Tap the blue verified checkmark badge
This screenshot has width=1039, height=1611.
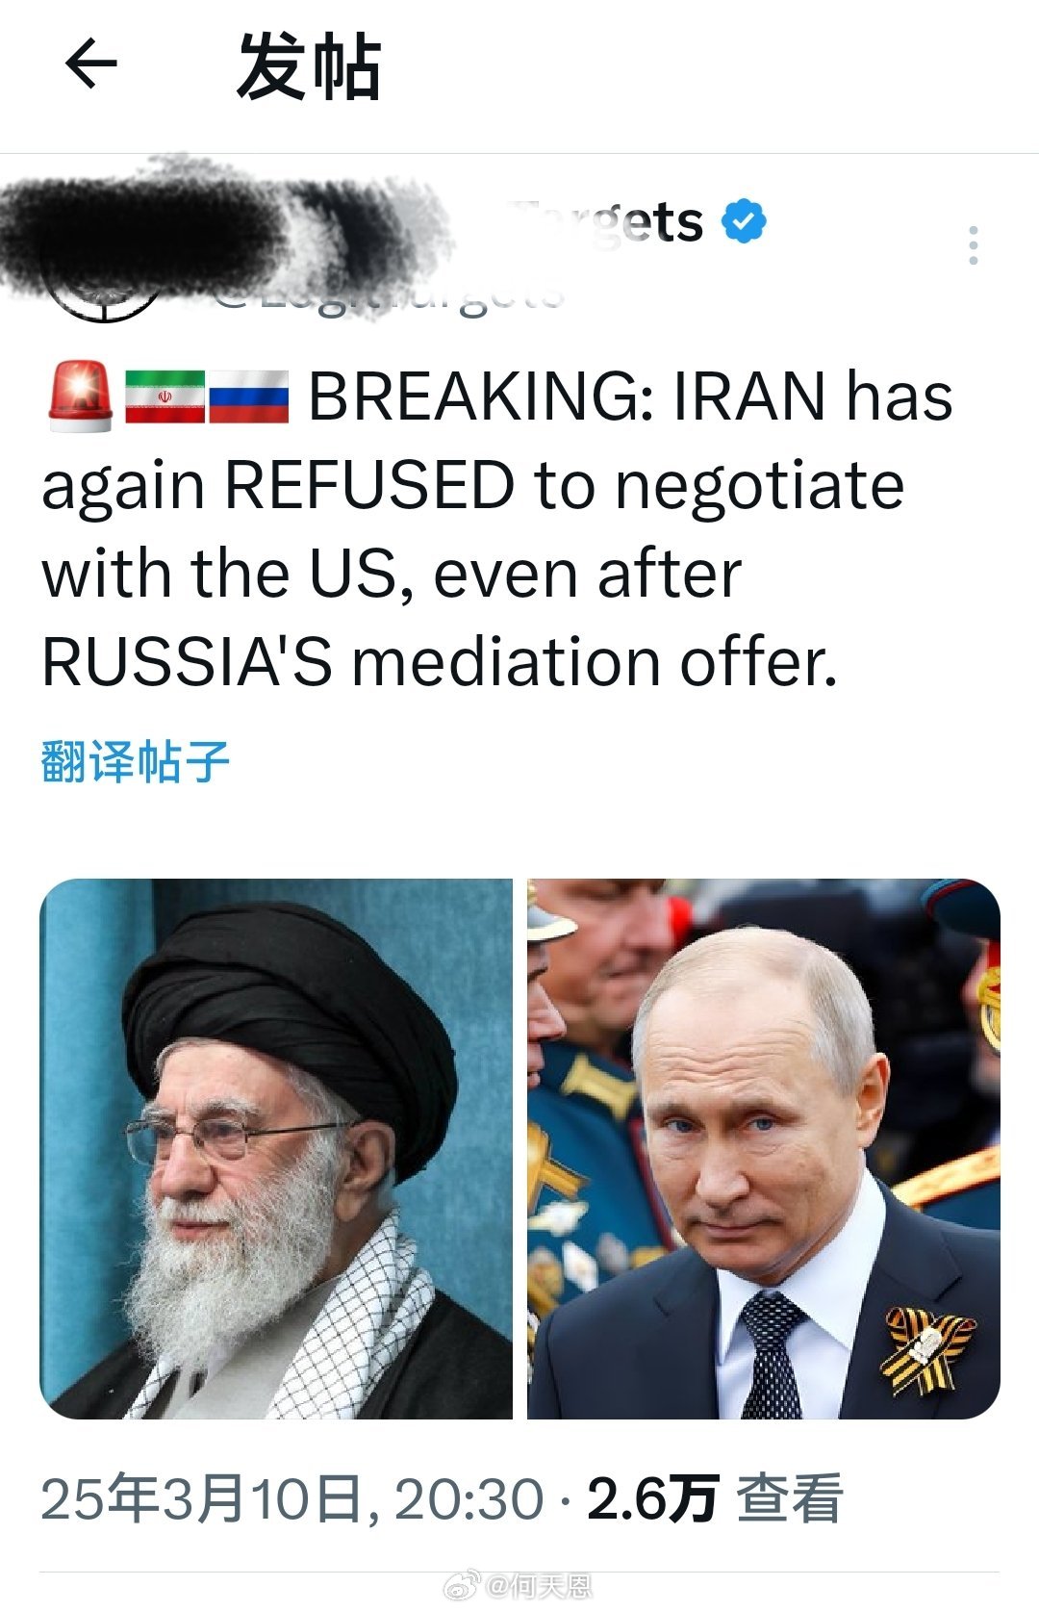[744, 221]
